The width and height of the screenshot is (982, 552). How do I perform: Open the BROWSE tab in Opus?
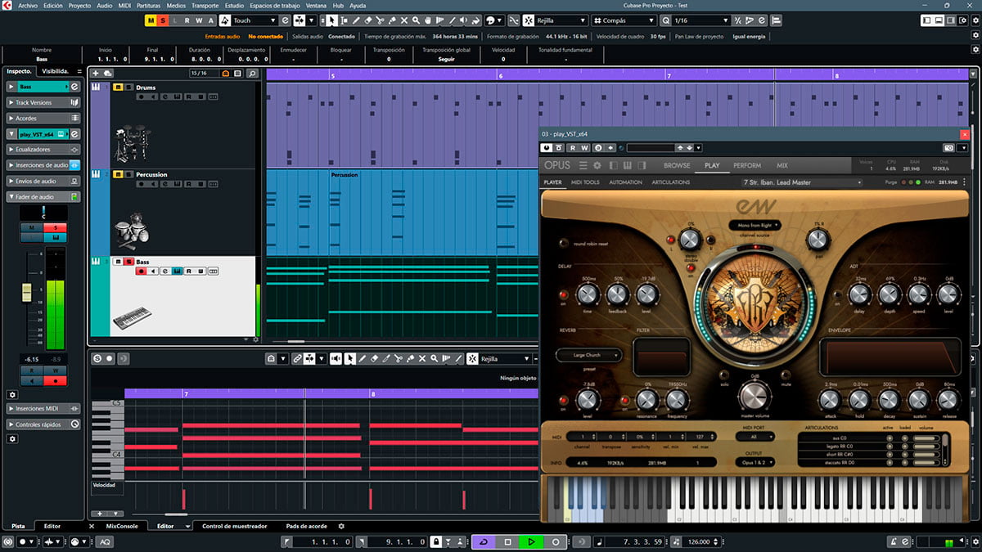click(677, 165)
